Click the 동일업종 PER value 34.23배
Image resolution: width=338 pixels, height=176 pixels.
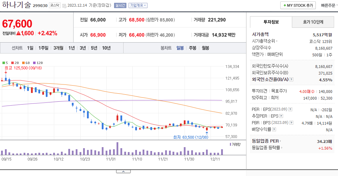point(324,142)
